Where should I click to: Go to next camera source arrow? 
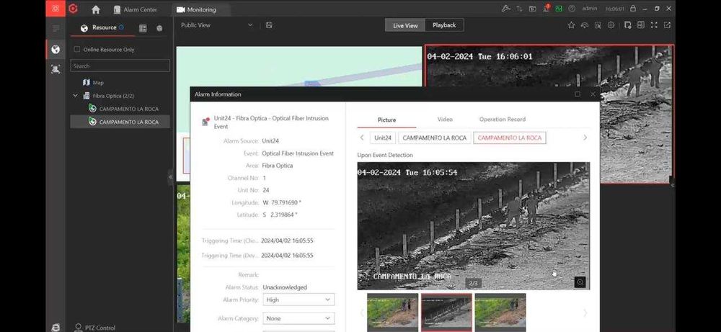pos(585,138)
